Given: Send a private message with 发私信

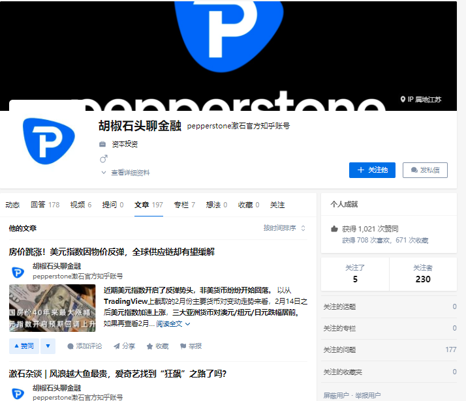Looking at the screenshot, I should [x=425, y=170].
